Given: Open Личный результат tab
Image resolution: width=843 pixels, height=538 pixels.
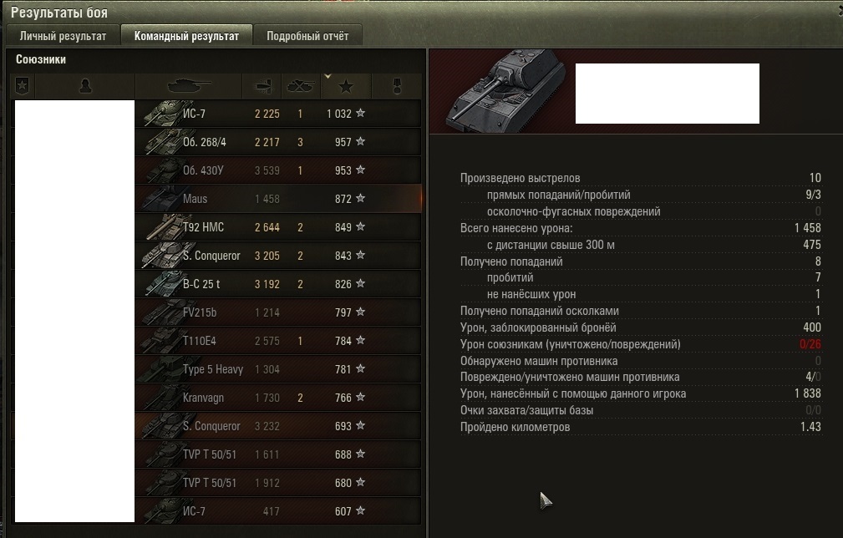Looking at the screenshot, I should [x=63, y=36].
